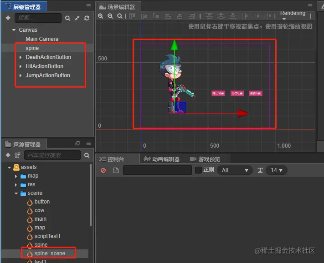Focus the asset search input field
The width and height of the screenshot is (324, 263).
coord(52,155)
